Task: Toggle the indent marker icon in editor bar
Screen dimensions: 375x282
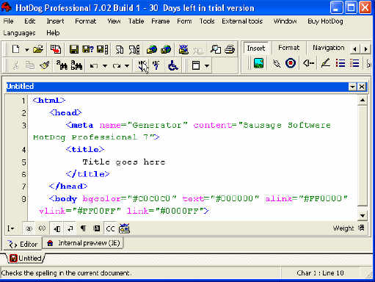Action: coord(57,228)
